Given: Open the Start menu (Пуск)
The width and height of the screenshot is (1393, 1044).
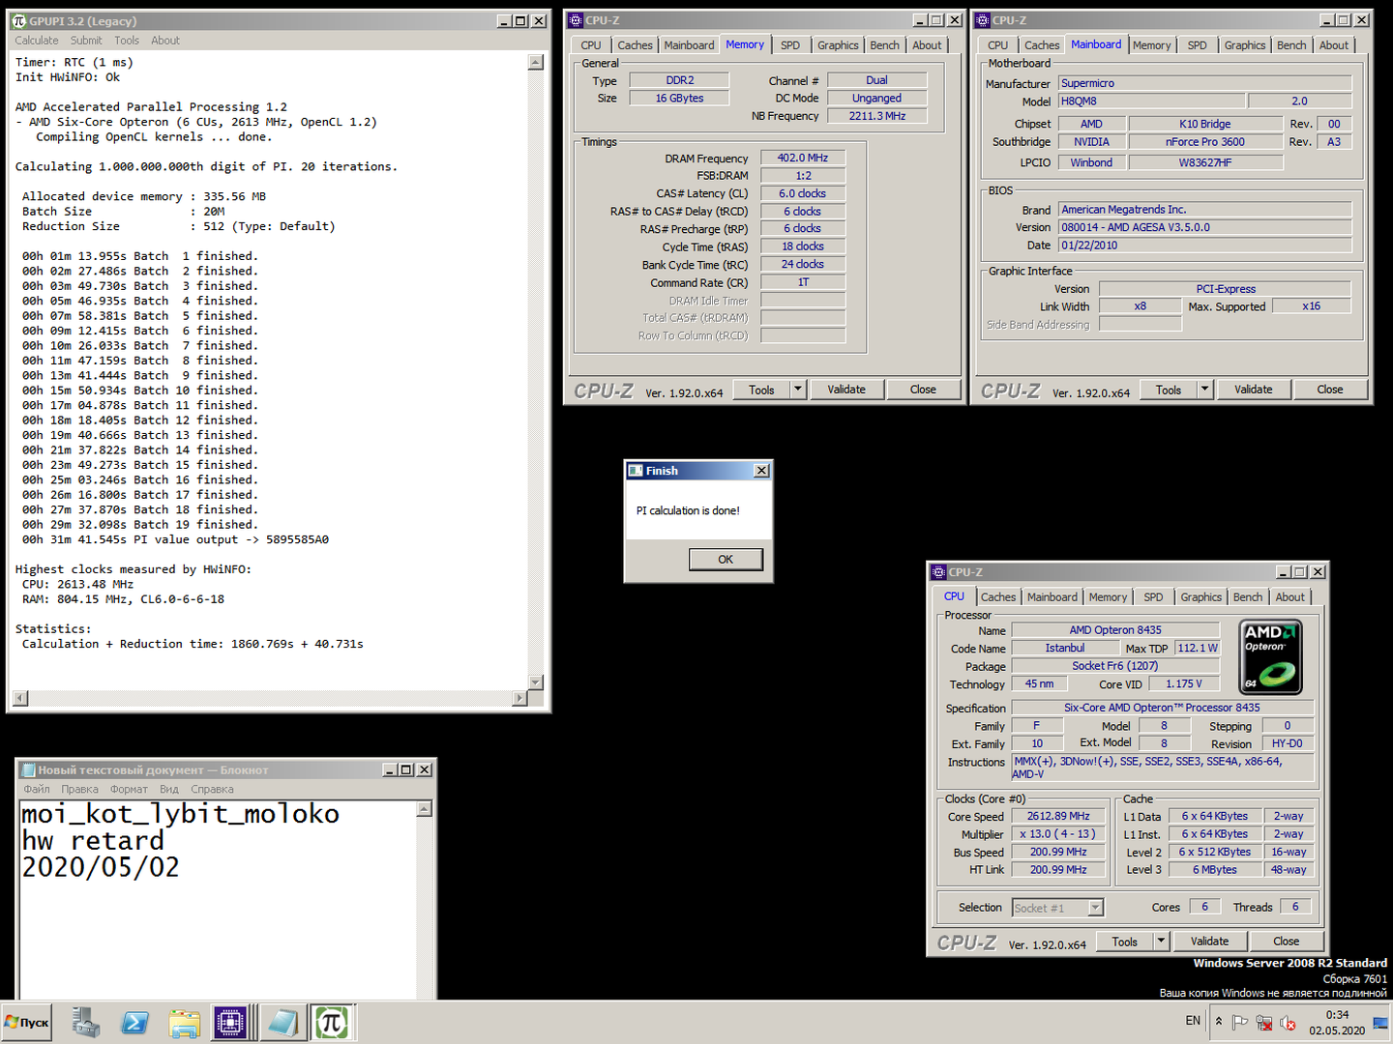Looking at the screenshot, I should tap(27, 1022).
